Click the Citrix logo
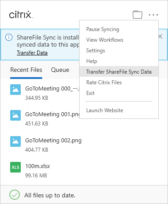 click(21, 15)
